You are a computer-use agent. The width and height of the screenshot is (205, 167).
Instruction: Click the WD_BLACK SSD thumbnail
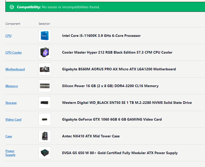(x=45, y=103)
